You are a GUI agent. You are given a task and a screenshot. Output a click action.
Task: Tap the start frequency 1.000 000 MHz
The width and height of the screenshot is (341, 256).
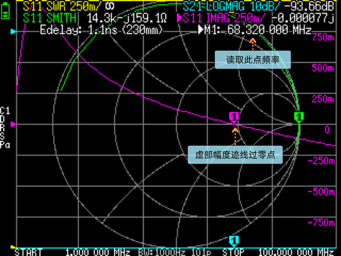pos(98,252)
